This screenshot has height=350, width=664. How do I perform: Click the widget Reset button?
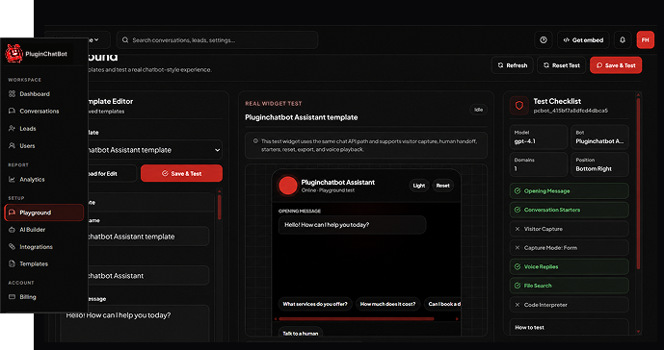click(443, 186)
